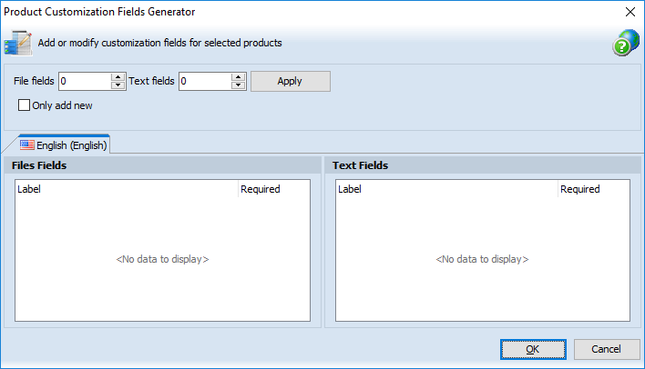Select the English (English) tab

coord(64,145)
